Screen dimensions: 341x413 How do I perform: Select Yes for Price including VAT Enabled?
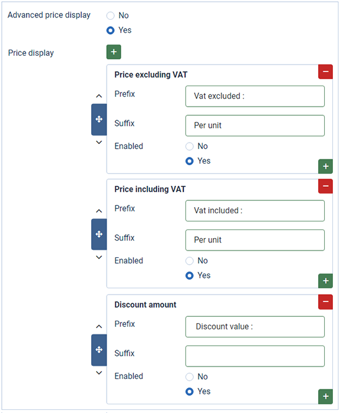(x=190, y=275)
